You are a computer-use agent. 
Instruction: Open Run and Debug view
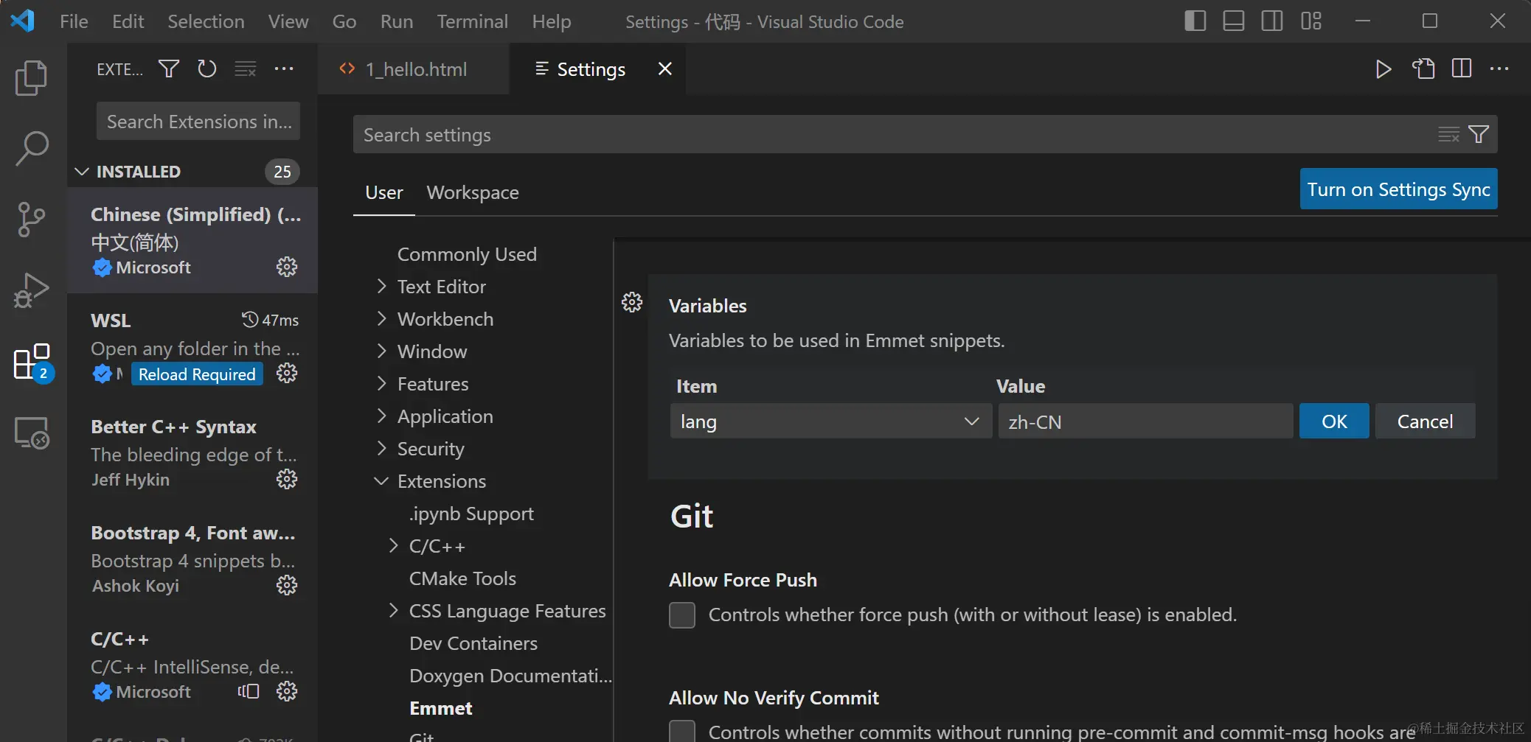(x=31, y=290)
